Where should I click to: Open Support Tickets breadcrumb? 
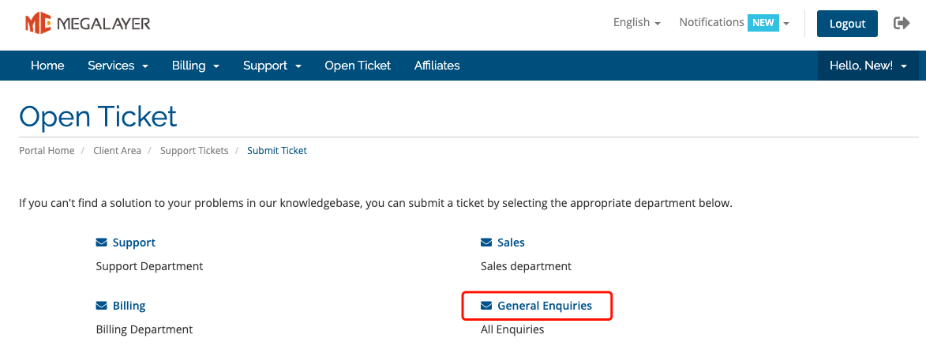pos(194,151)
